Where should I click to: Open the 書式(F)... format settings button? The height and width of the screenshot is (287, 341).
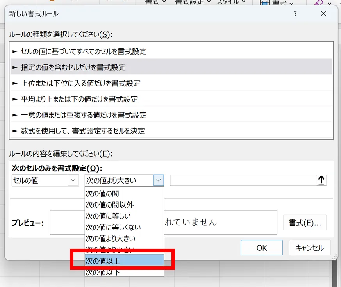coord(305,223)
